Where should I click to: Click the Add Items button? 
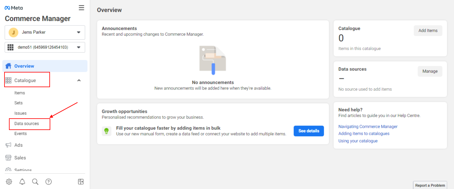(x=428, y=31)
